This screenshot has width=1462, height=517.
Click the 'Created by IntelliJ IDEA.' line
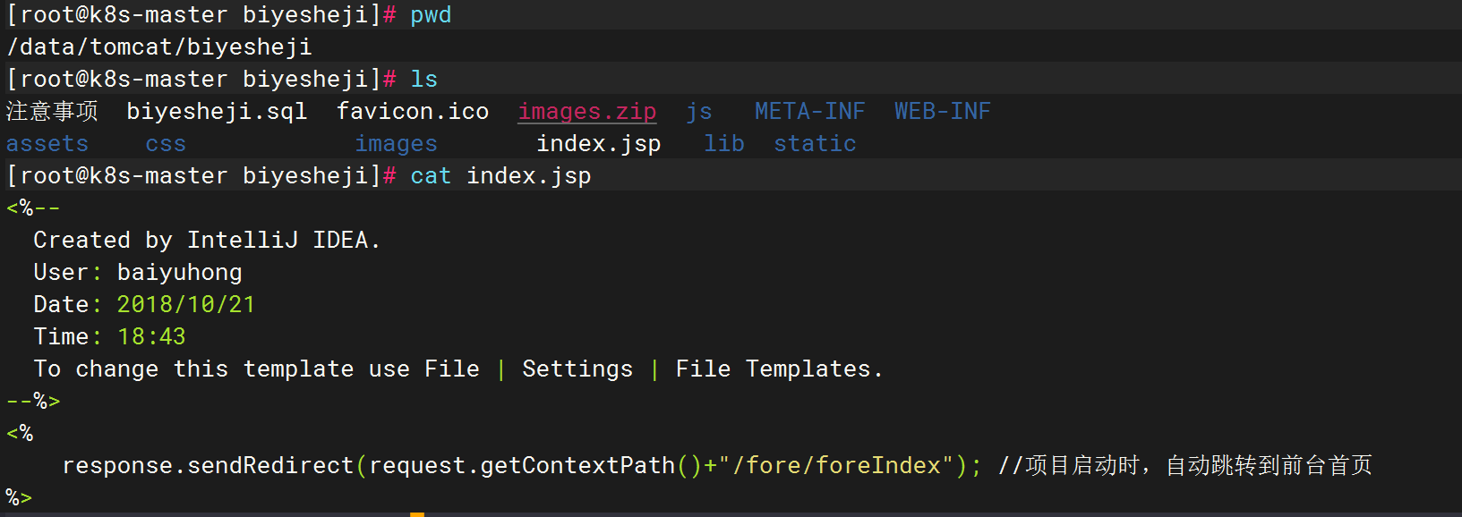[x=207, y=240]
